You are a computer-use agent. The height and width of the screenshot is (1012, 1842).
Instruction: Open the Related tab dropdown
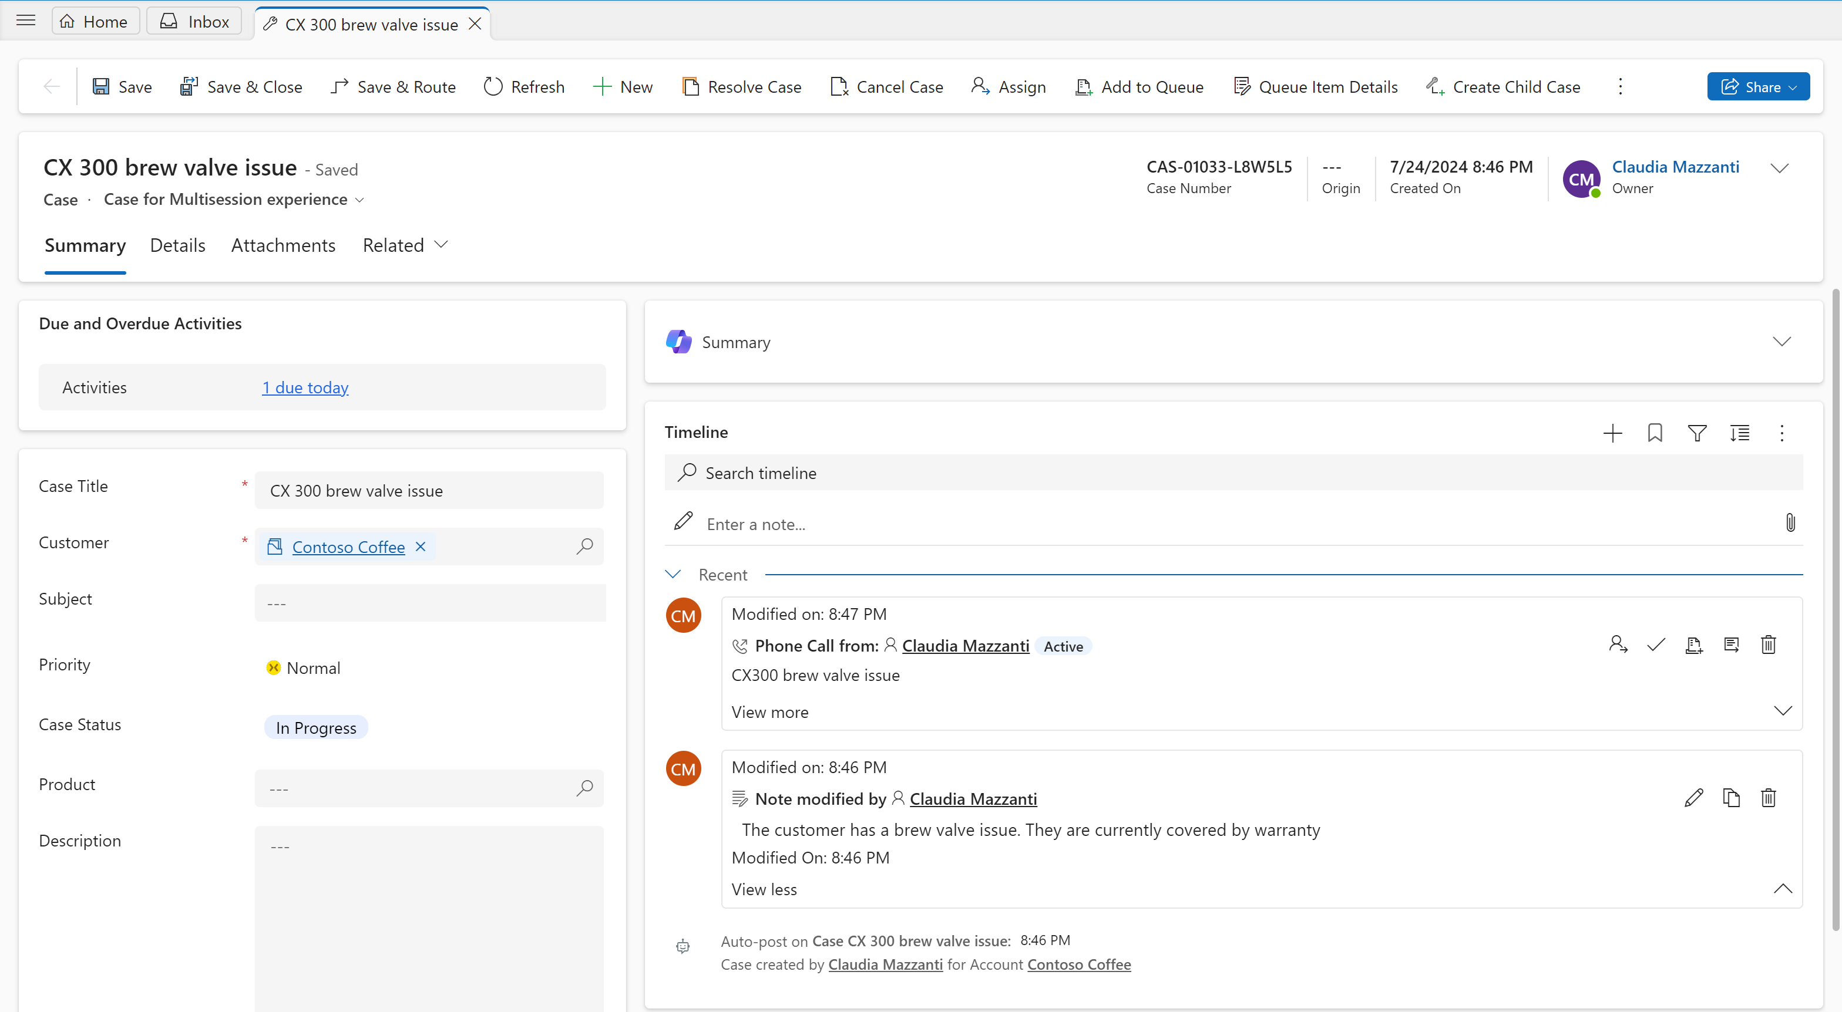[x=405, y=245]
